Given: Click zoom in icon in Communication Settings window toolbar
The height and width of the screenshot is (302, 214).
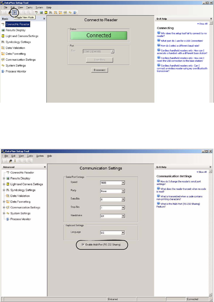Looking at the screenshot, I should [20, 161].
